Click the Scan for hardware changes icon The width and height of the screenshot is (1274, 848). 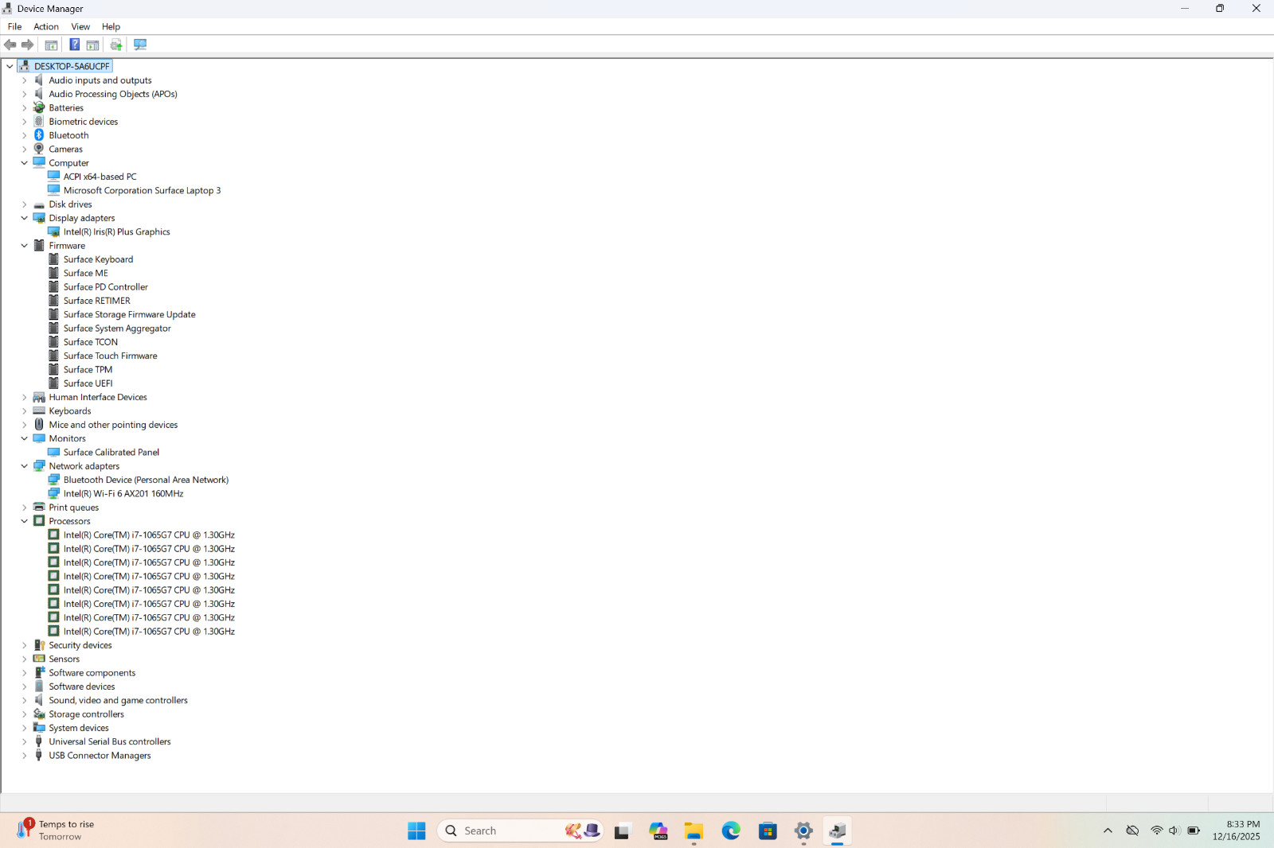click(140, 45)
